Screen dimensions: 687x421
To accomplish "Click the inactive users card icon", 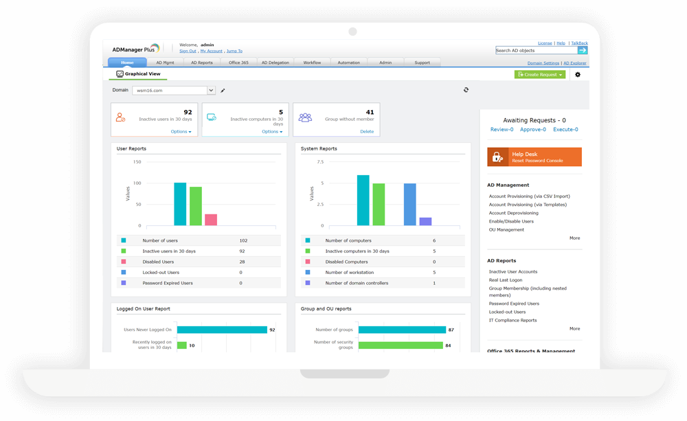I will coord(120,117).
